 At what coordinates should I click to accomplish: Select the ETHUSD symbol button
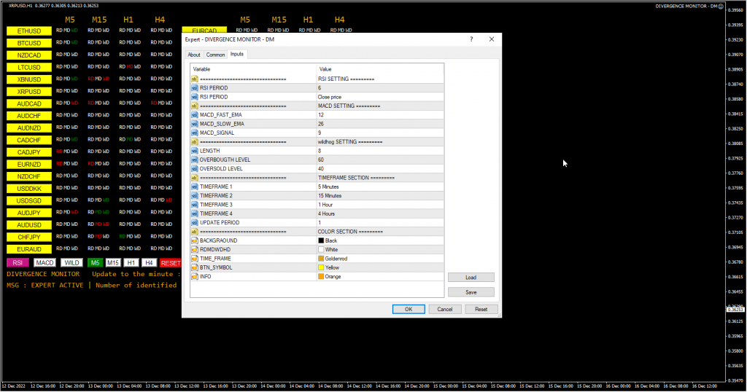(x=29, y=31)
